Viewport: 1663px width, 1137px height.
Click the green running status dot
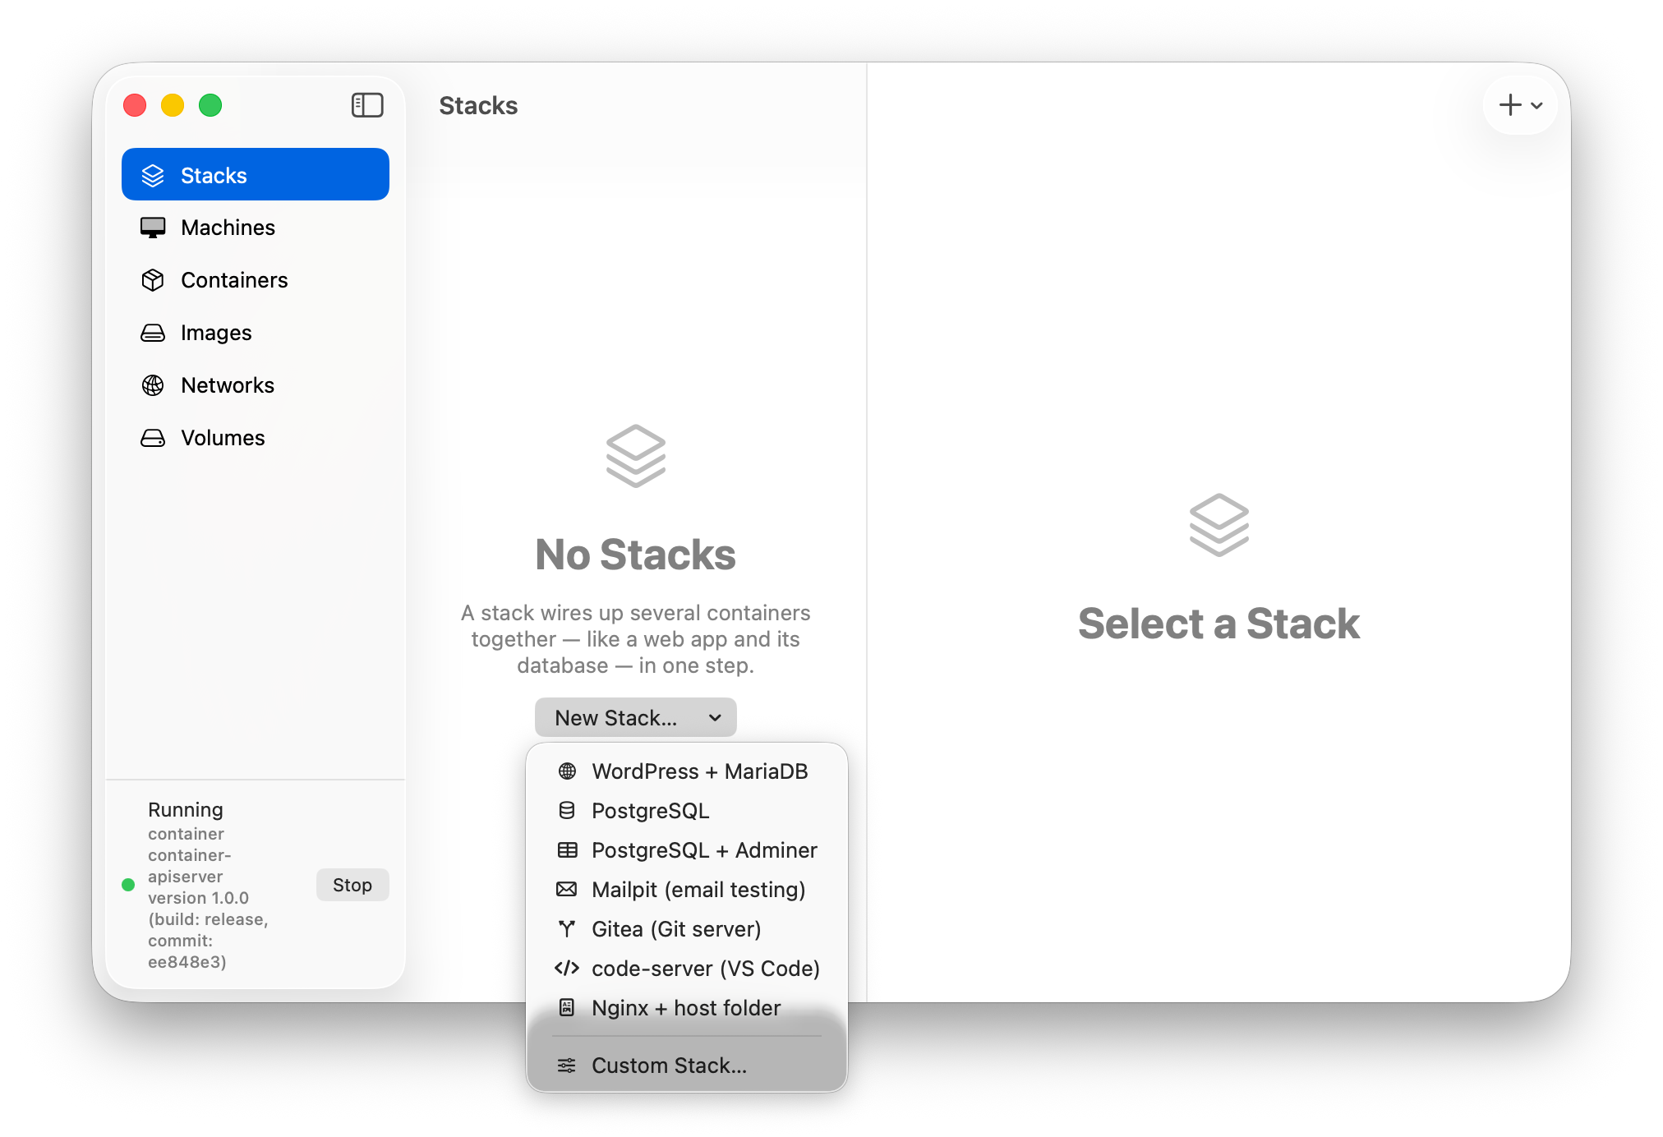[x=128, y=885]
